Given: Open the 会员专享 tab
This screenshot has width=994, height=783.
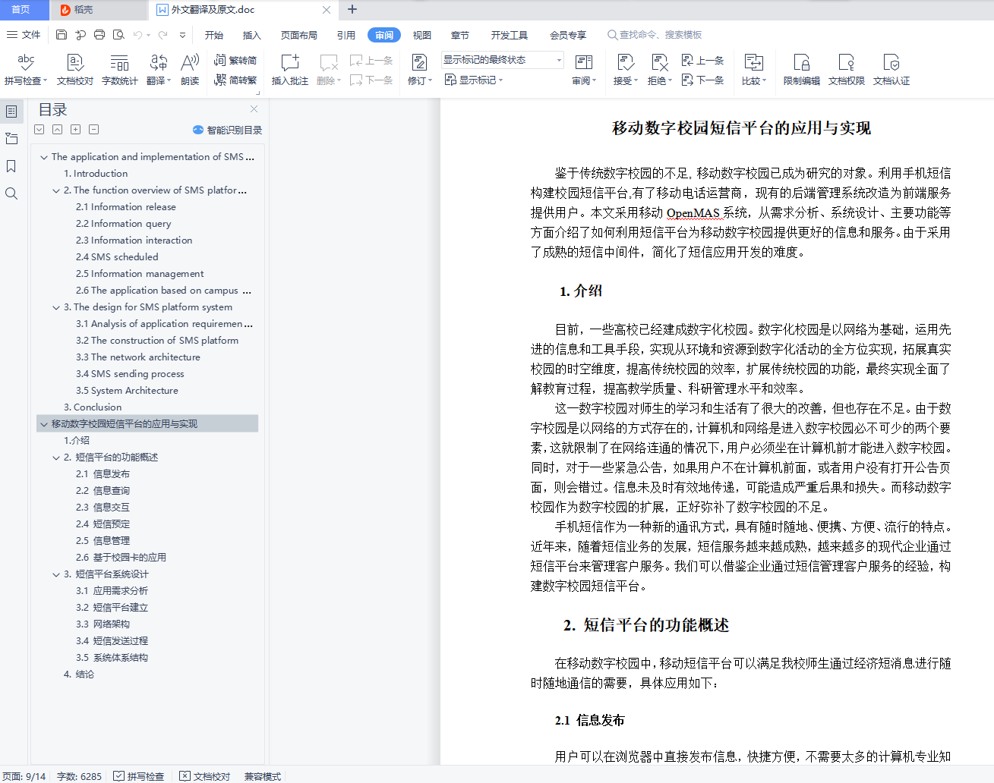Looking at the screenshot, I should [568, 35].
